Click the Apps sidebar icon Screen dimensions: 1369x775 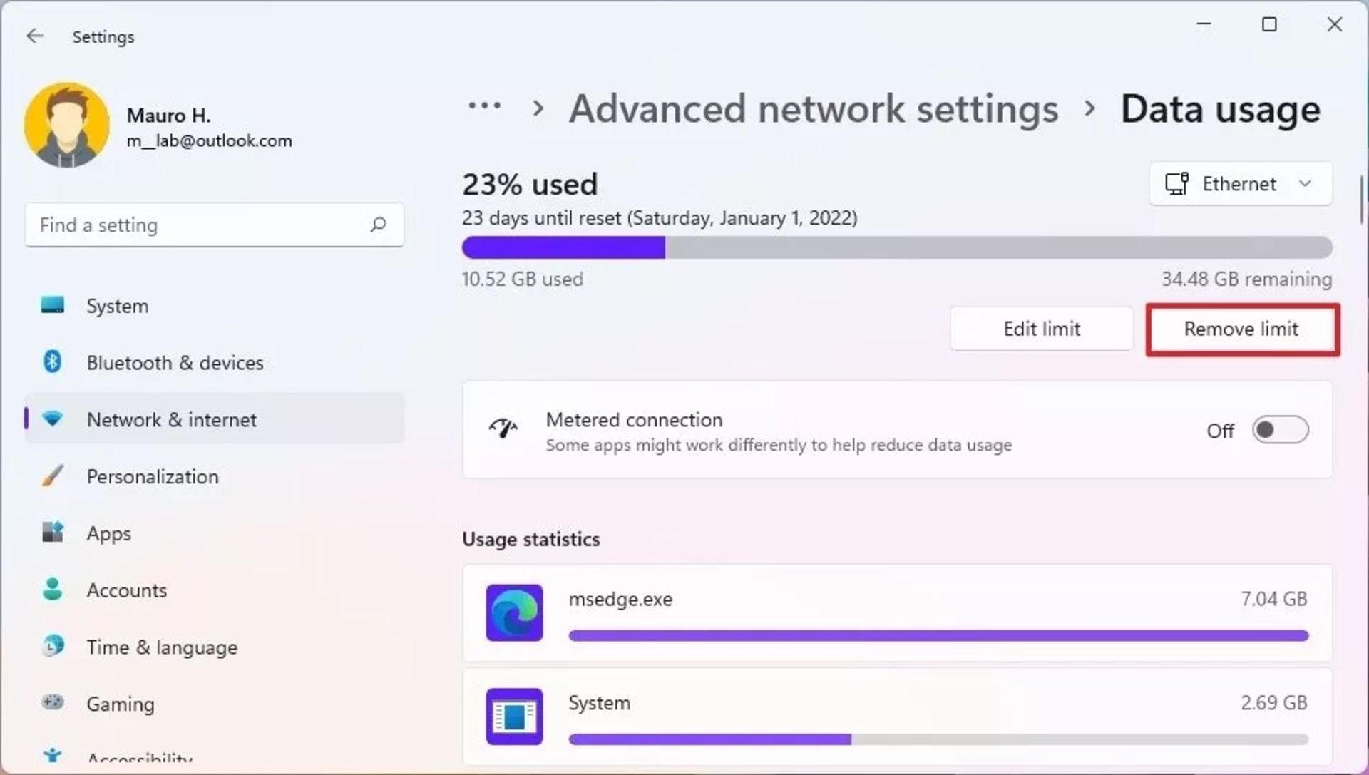[52, 533]
